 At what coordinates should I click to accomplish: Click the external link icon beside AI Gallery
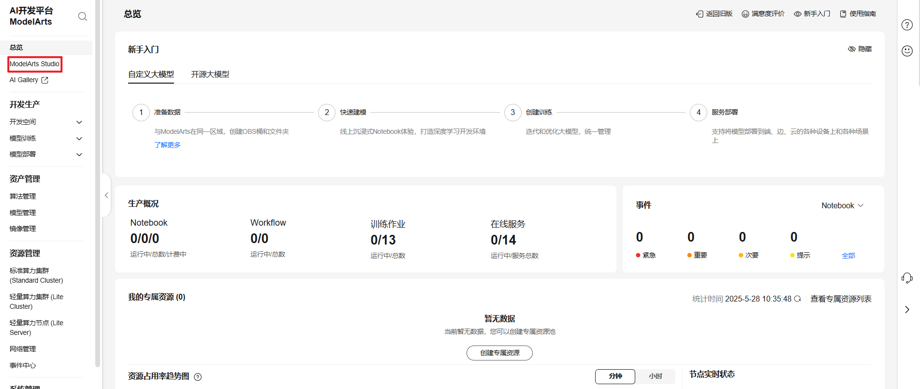click(x=45, y=80)
